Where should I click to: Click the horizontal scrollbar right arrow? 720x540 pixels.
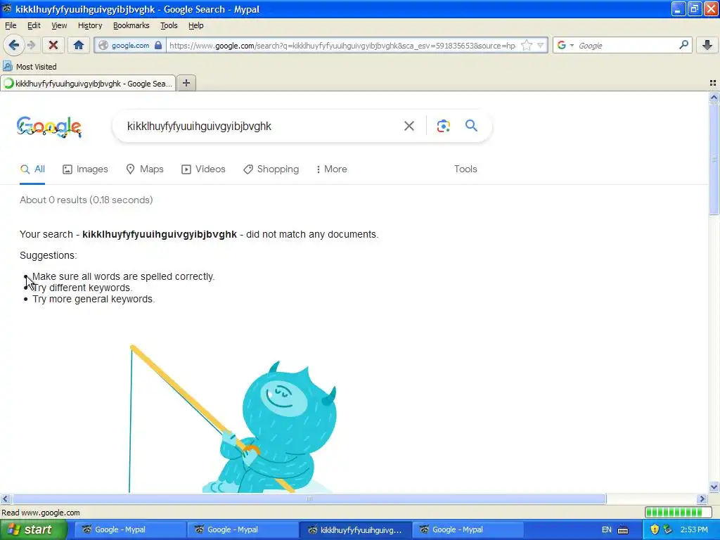click(702, 499)
